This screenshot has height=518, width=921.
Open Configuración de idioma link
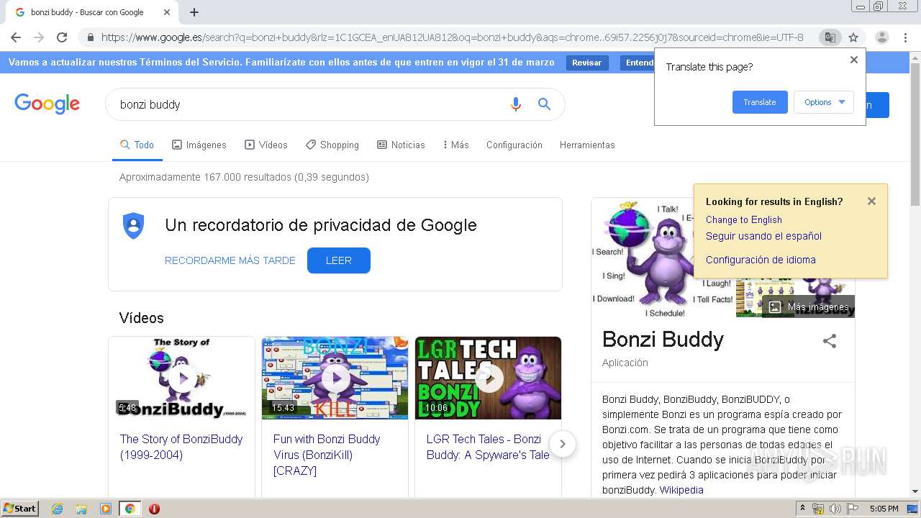click(761, 260)
